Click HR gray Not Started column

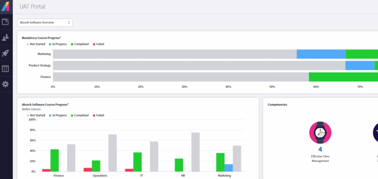196,152
